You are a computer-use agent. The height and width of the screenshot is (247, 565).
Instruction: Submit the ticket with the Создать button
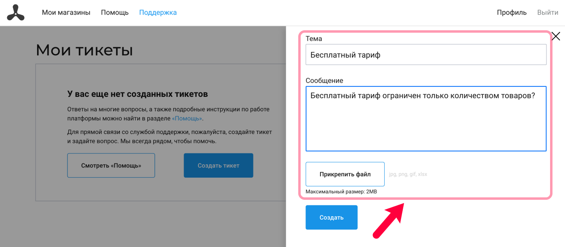[331, 218]
